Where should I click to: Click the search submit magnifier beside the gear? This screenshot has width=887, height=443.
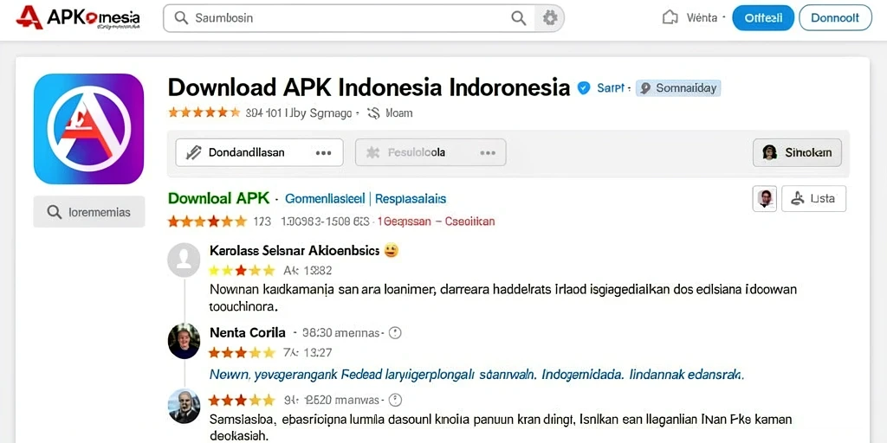(518, 18)
